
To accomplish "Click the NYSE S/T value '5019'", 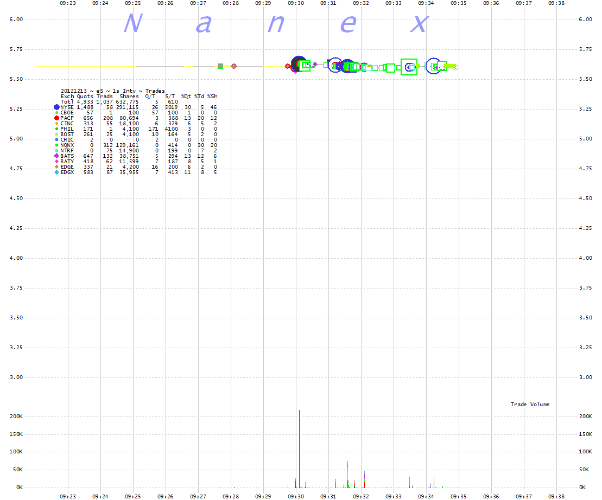I will point(172,107).
